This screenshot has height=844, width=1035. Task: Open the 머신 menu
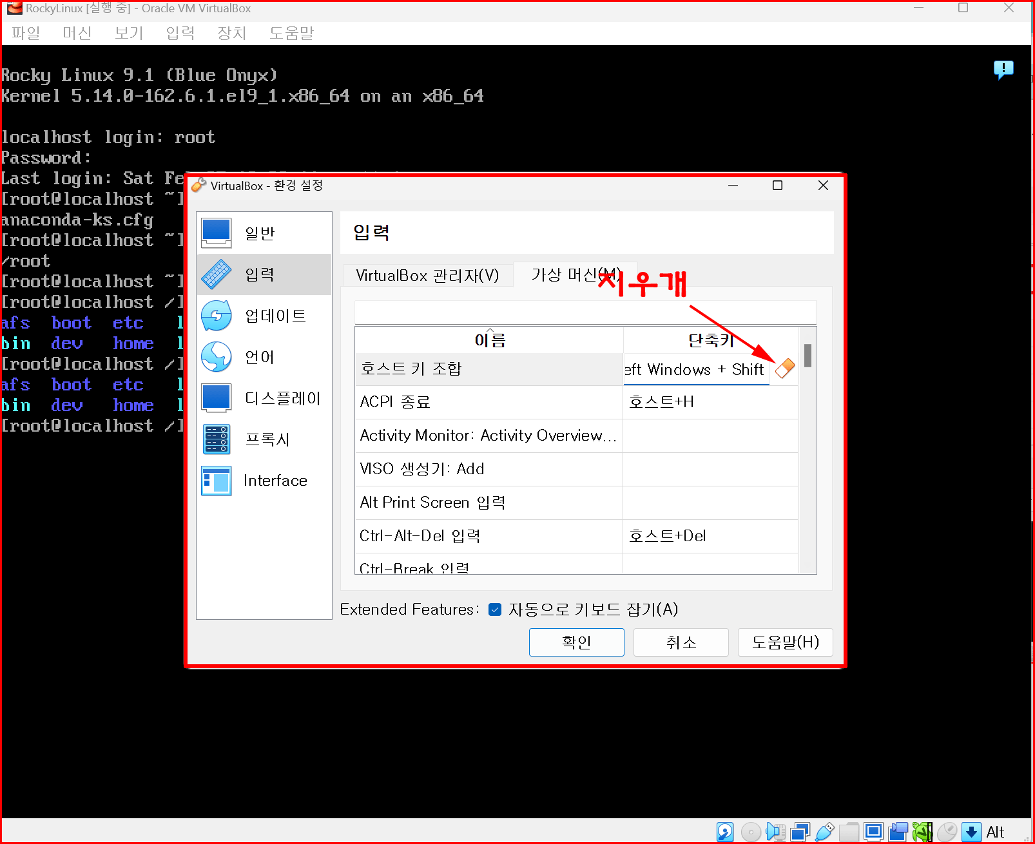tap(77, 33)
